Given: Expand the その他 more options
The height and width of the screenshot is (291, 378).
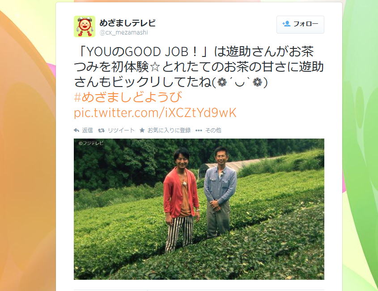Looking at the screenshot, I should (213, 130).
